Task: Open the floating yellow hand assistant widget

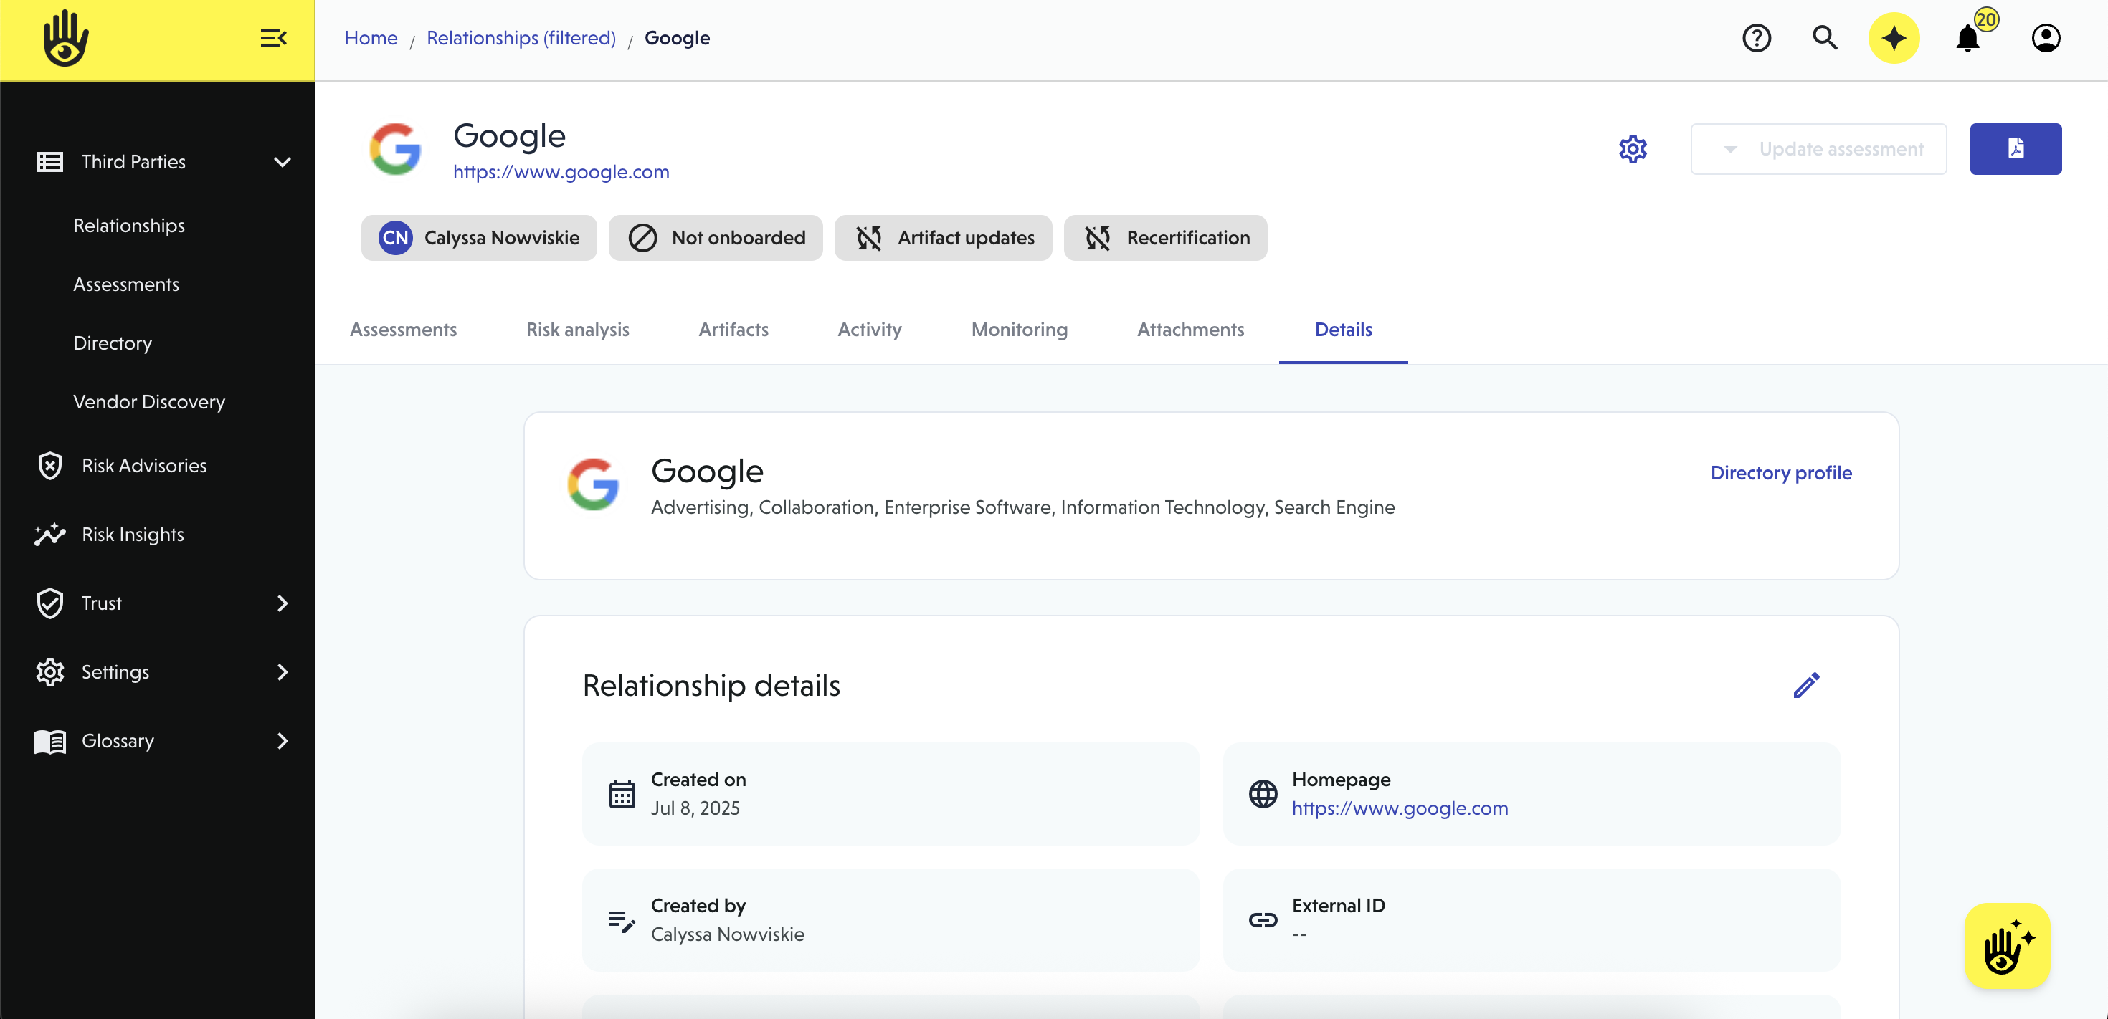Action: tap(2006, 946)
